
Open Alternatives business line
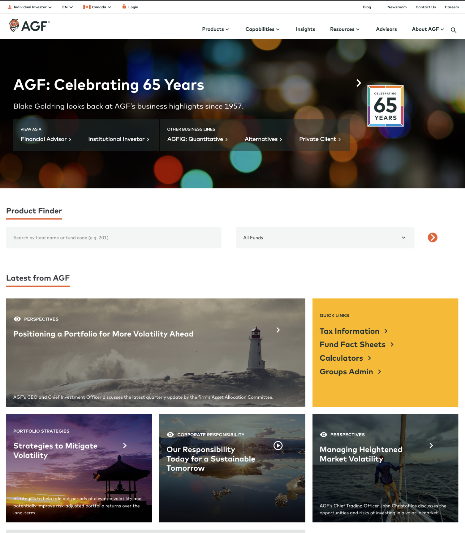(263, 139)
